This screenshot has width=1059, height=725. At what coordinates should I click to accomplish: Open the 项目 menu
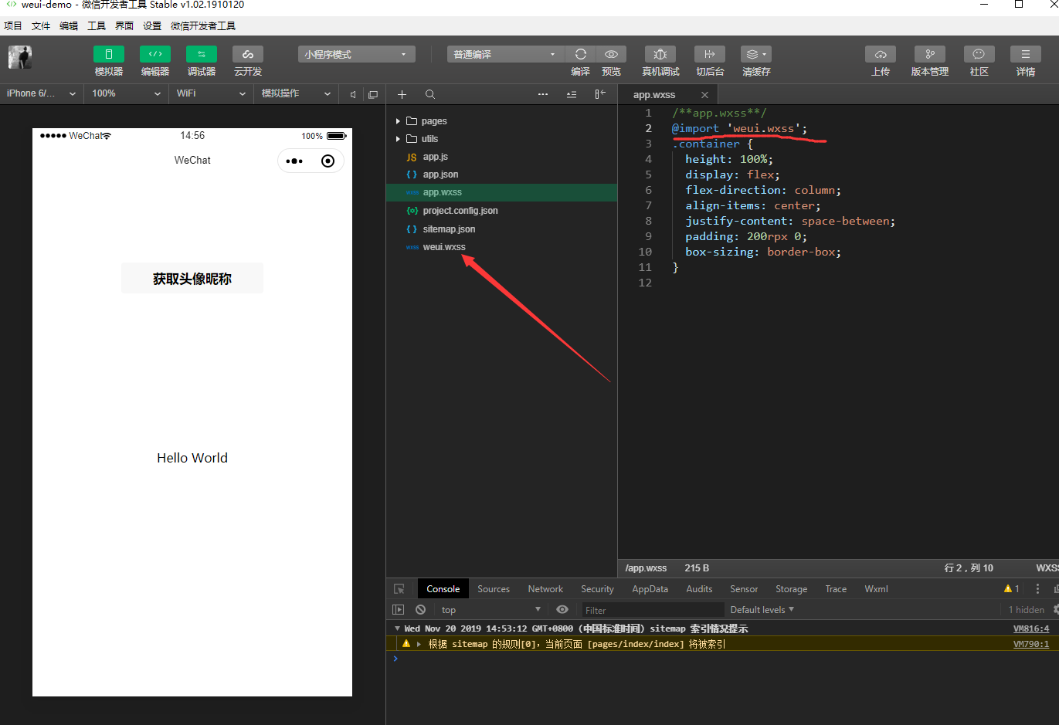13,26
